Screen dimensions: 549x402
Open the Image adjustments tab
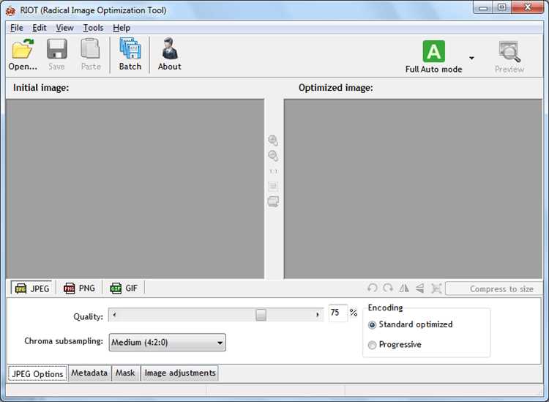click(x=180, y=373)
